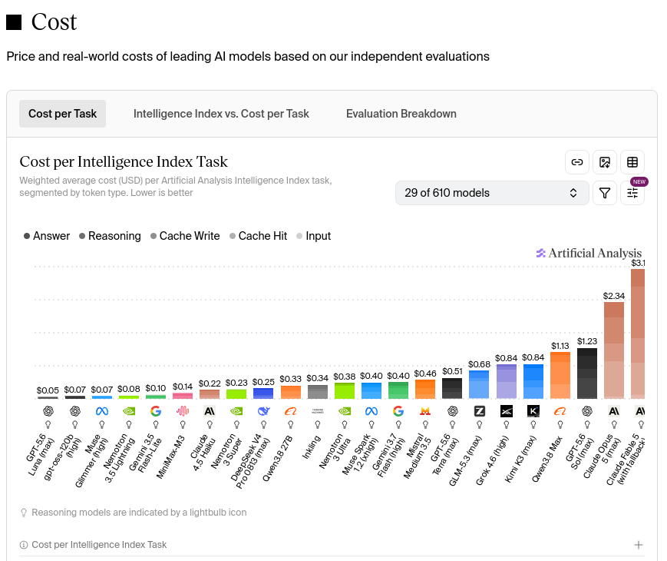Expand Cost per Intelligence Index Task section
The image size is (667, 561).
[x=638, y=545]
